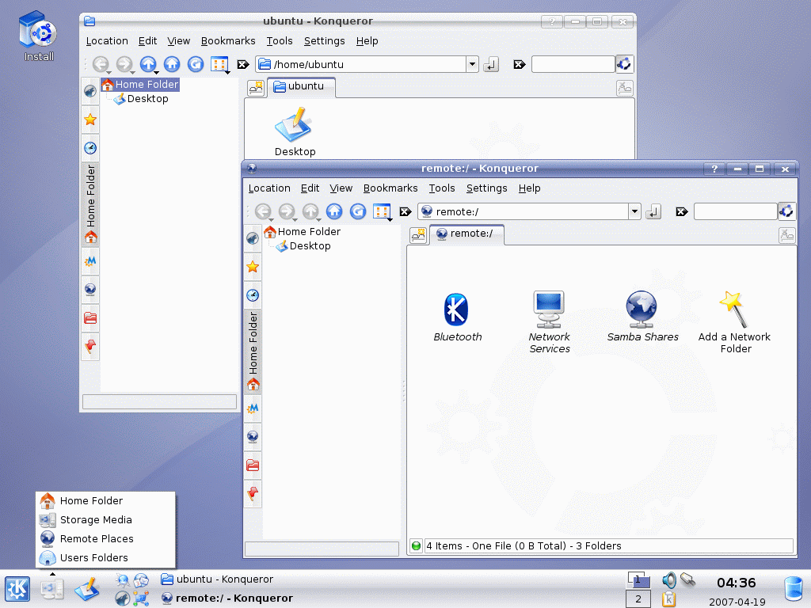This screenshot has height=608, width=811.
Task: Open the Trash icon on the panel
Action: [794, 589]
